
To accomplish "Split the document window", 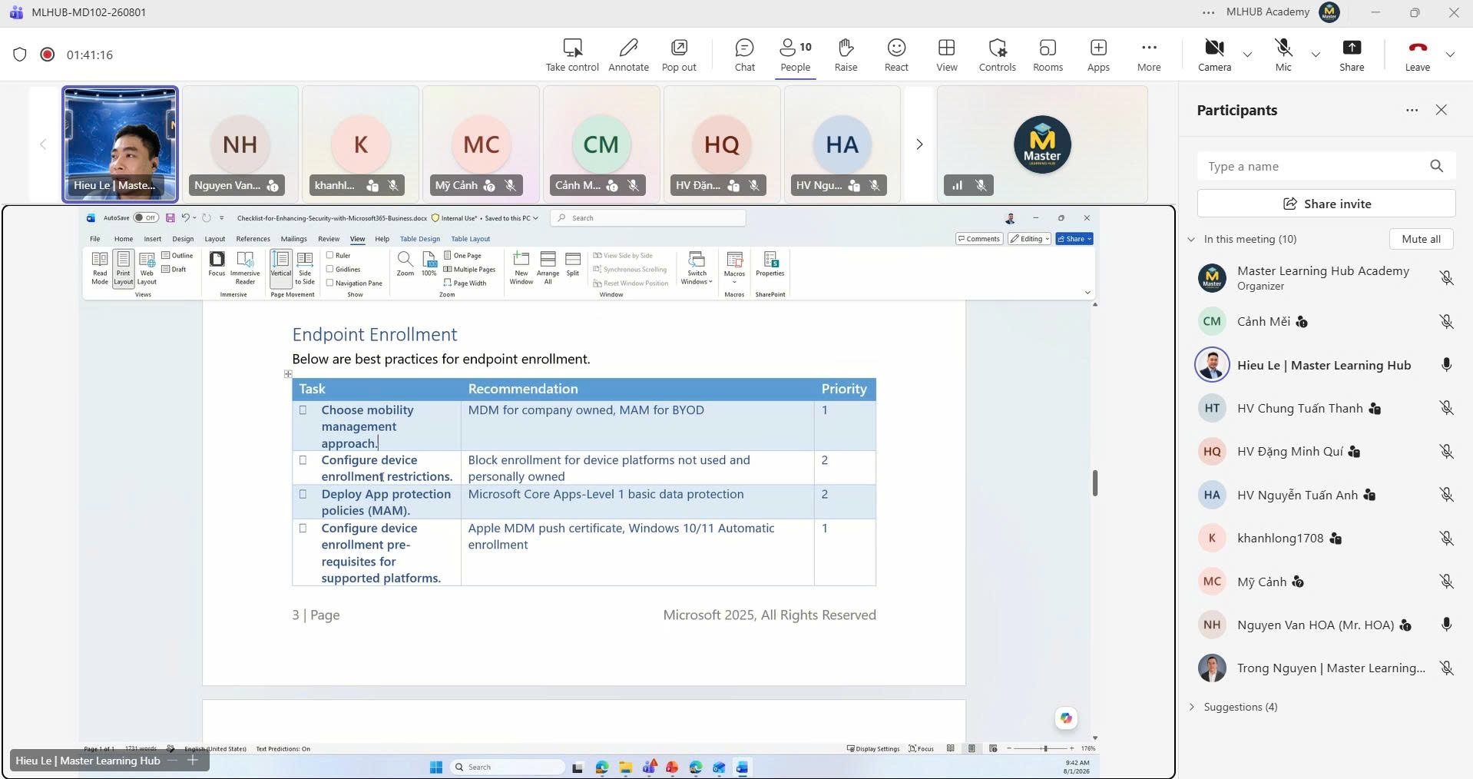I will [573, 264].
